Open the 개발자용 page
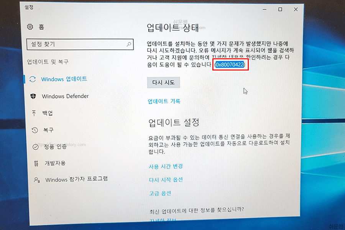Viewport: 345px width, 230px height. tap(55, 163)
